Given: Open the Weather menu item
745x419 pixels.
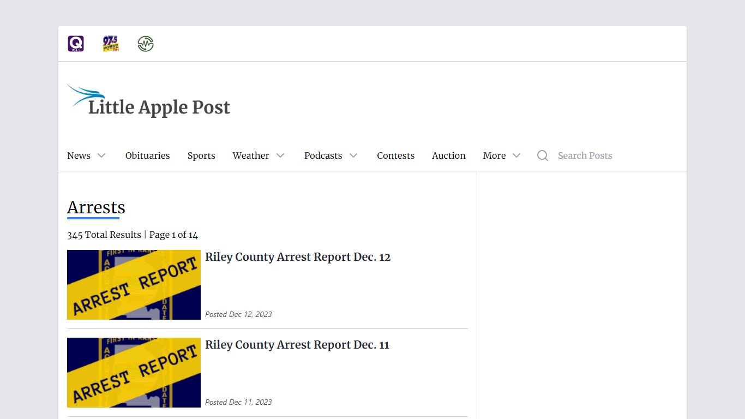Looking at the screenshot, I should [251, 155].
